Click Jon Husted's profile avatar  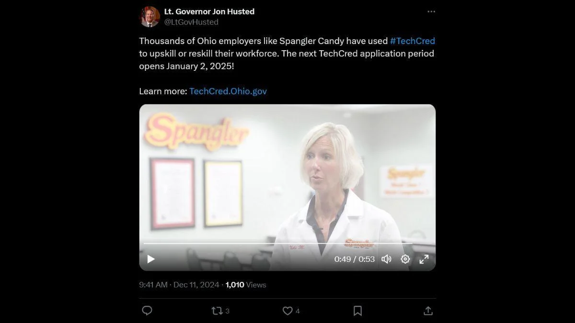pyautogui.click(x=149, y=17)
